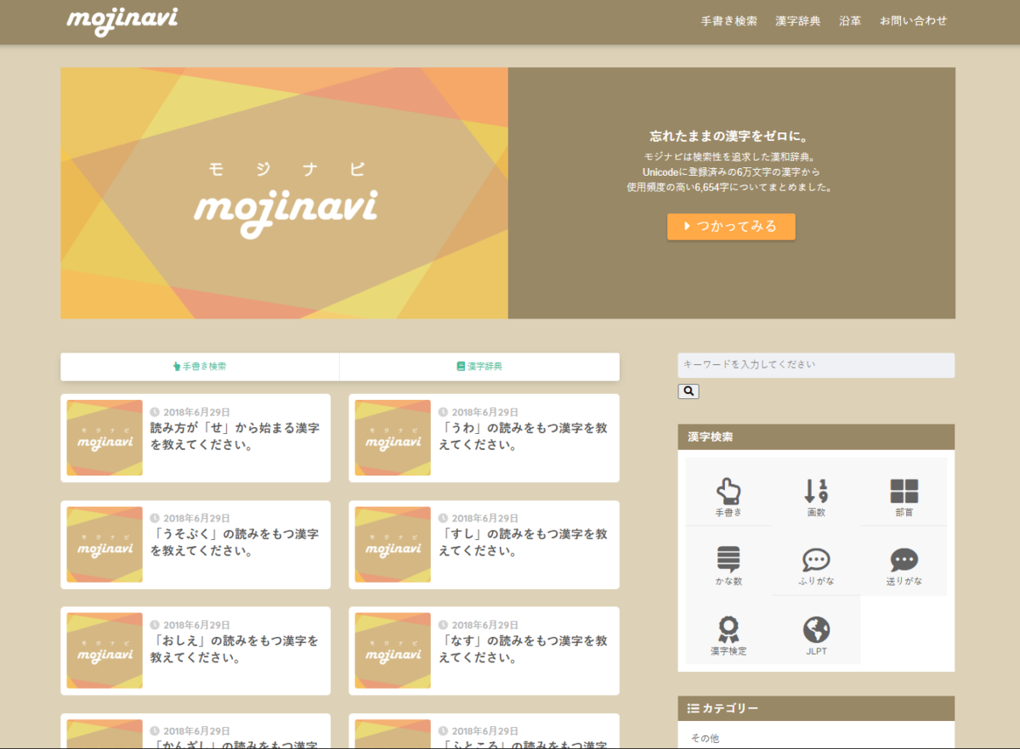Screen dimensions: 1020x749
Task: Click thumbnail of the 「なす」 article
Action: pos(393,650)
